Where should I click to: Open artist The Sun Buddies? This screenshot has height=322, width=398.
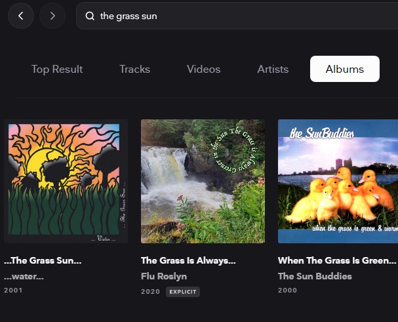[x=315, y=276]
